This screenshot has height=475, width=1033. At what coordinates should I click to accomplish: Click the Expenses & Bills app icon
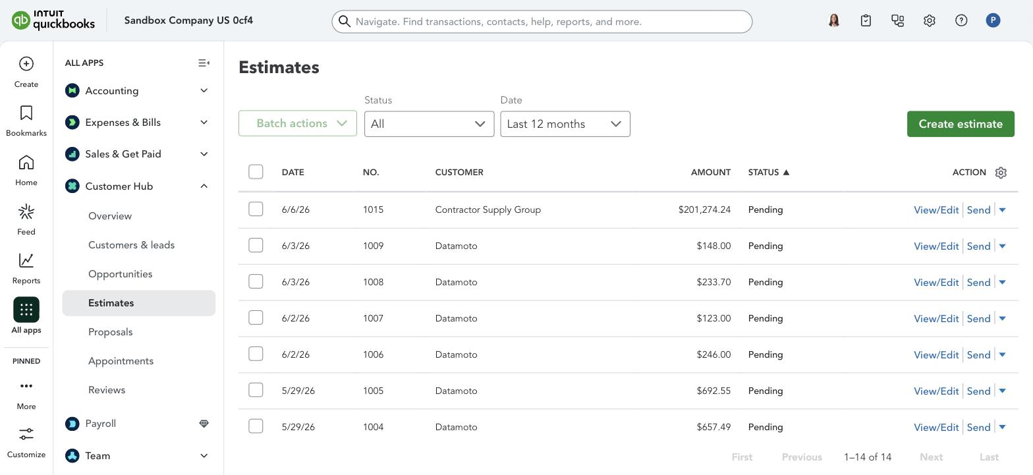(x=72, y=122)
